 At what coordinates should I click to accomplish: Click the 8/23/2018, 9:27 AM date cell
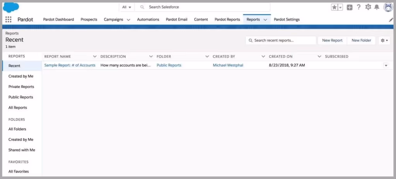pyautogui.click(x=287, y=65)
